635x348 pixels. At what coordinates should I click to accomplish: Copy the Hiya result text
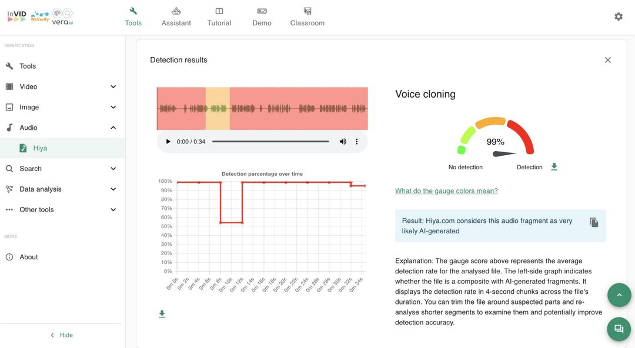pyautogui.click(x=594, y=222)
